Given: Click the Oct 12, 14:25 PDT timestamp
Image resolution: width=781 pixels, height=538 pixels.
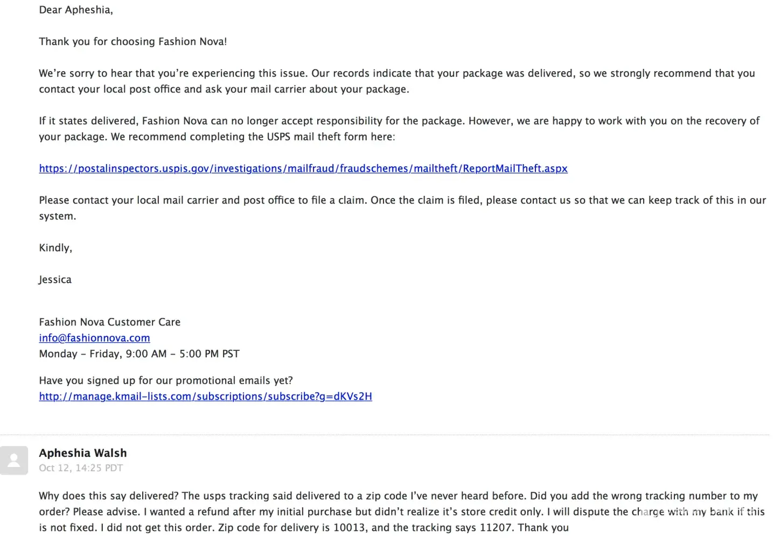Looking at the screenshot, I should pos(81,468).
